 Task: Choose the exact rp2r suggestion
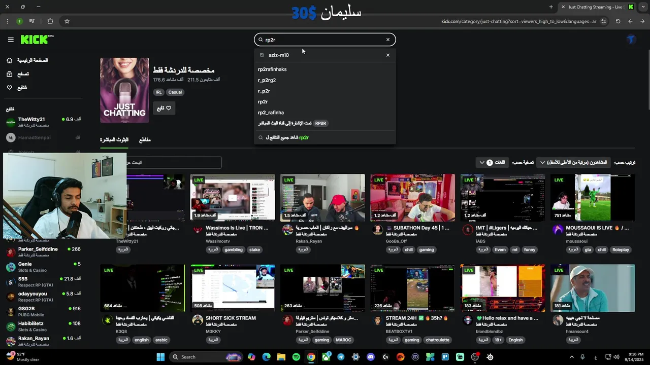coord(325,102)
